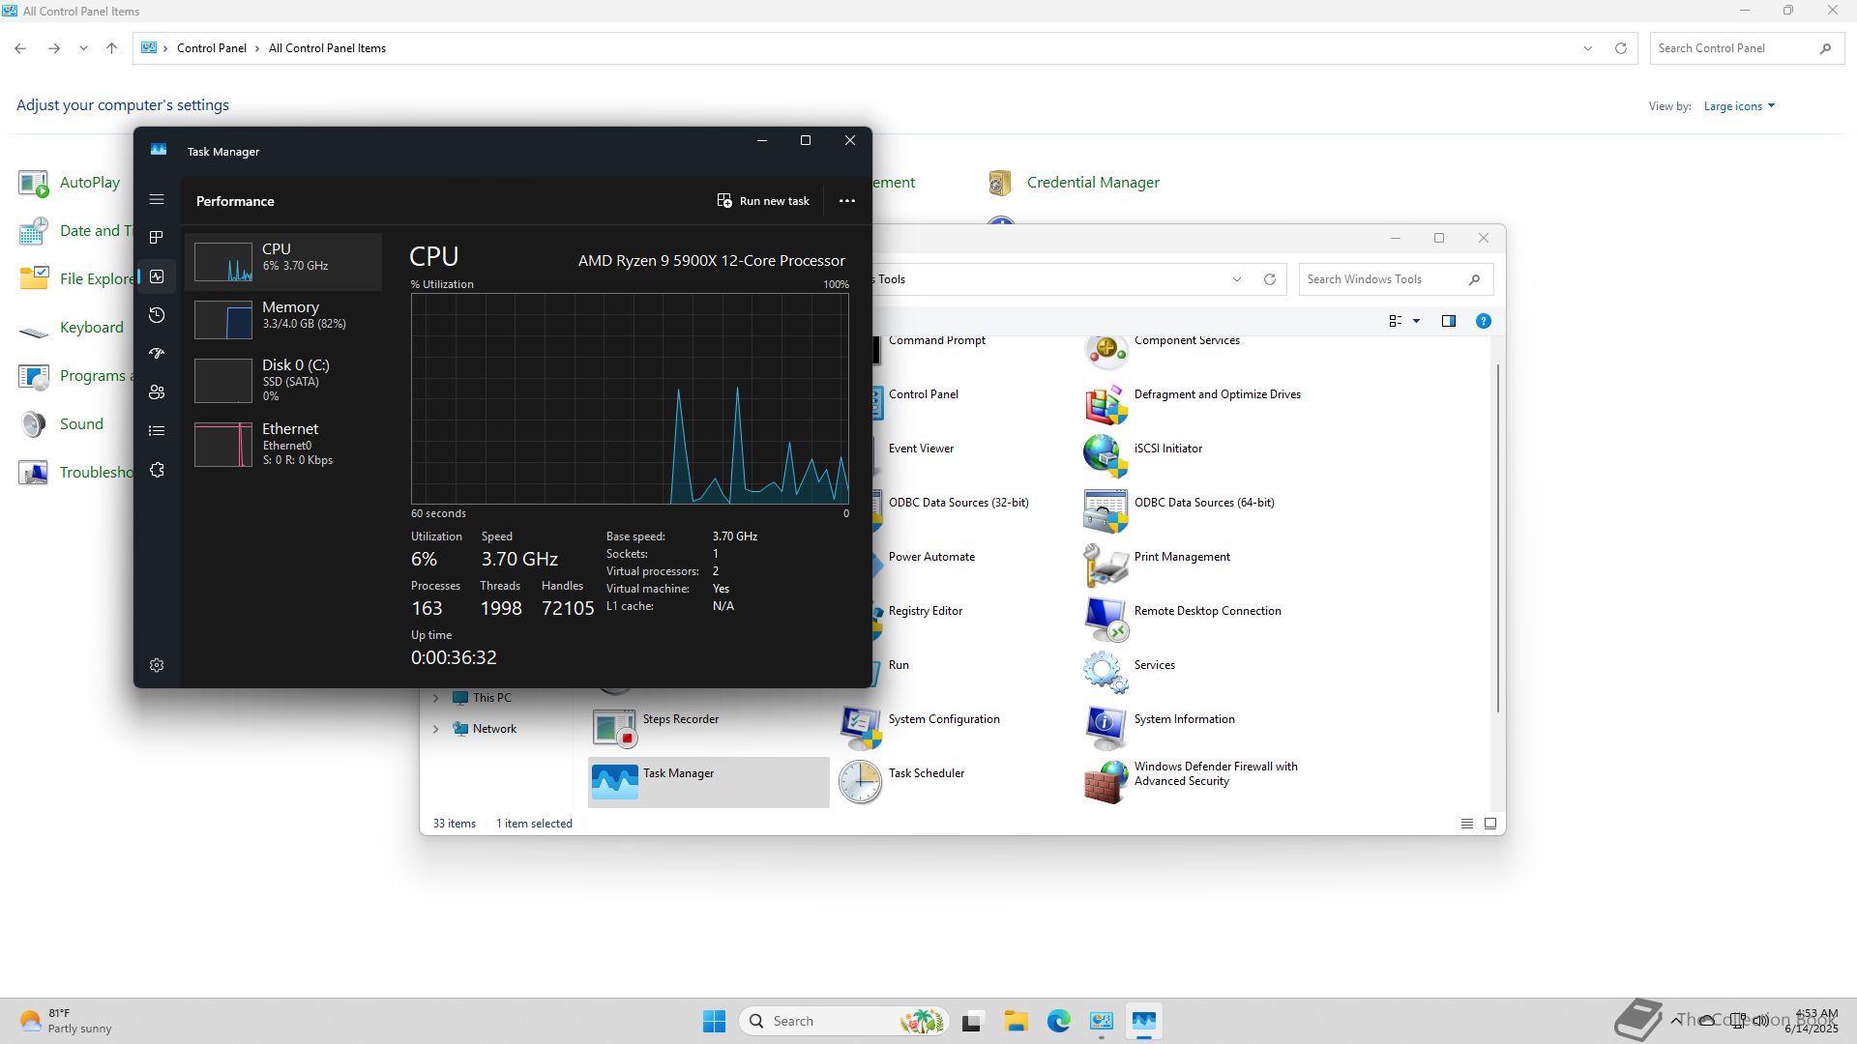Open the more options ellipsis menu
The image size is (1857, 1044).
click(x=846, y=201)
